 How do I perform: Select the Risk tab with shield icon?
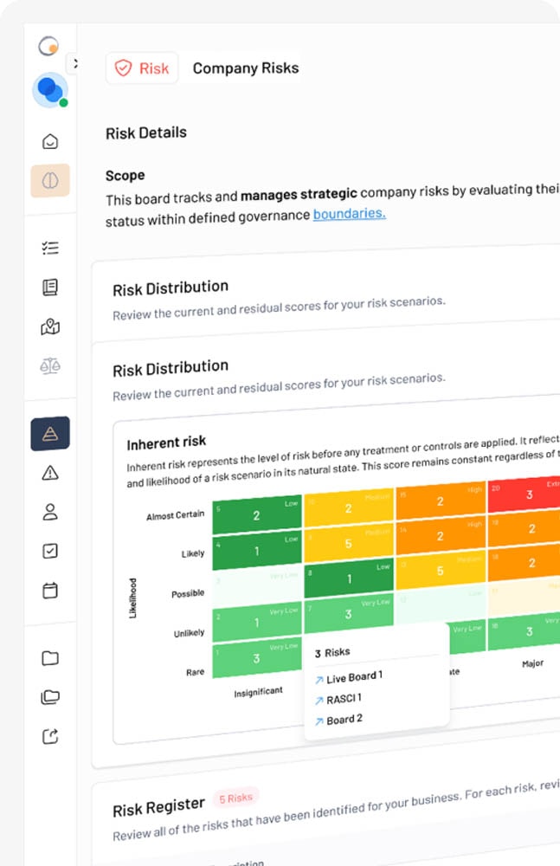coord(142,68)
